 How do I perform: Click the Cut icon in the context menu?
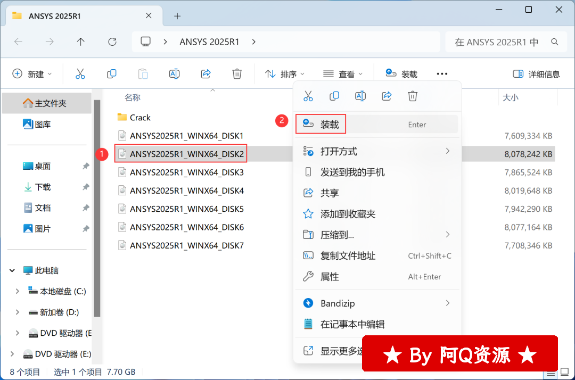coord(308,96)
